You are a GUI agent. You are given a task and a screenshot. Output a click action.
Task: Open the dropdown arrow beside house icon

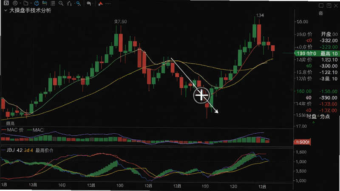(x=74, y=3)
